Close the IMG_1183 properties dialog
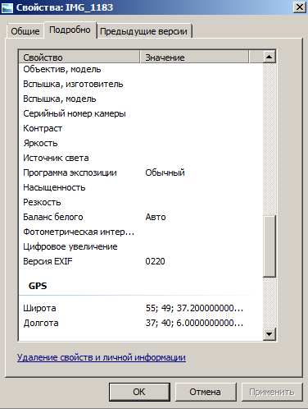This screenshot has width=308, height=409. 300,7
